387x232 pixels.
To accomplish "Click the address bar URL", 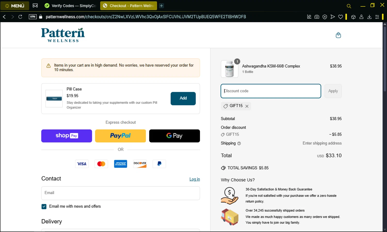I will [x=146, y=17].
